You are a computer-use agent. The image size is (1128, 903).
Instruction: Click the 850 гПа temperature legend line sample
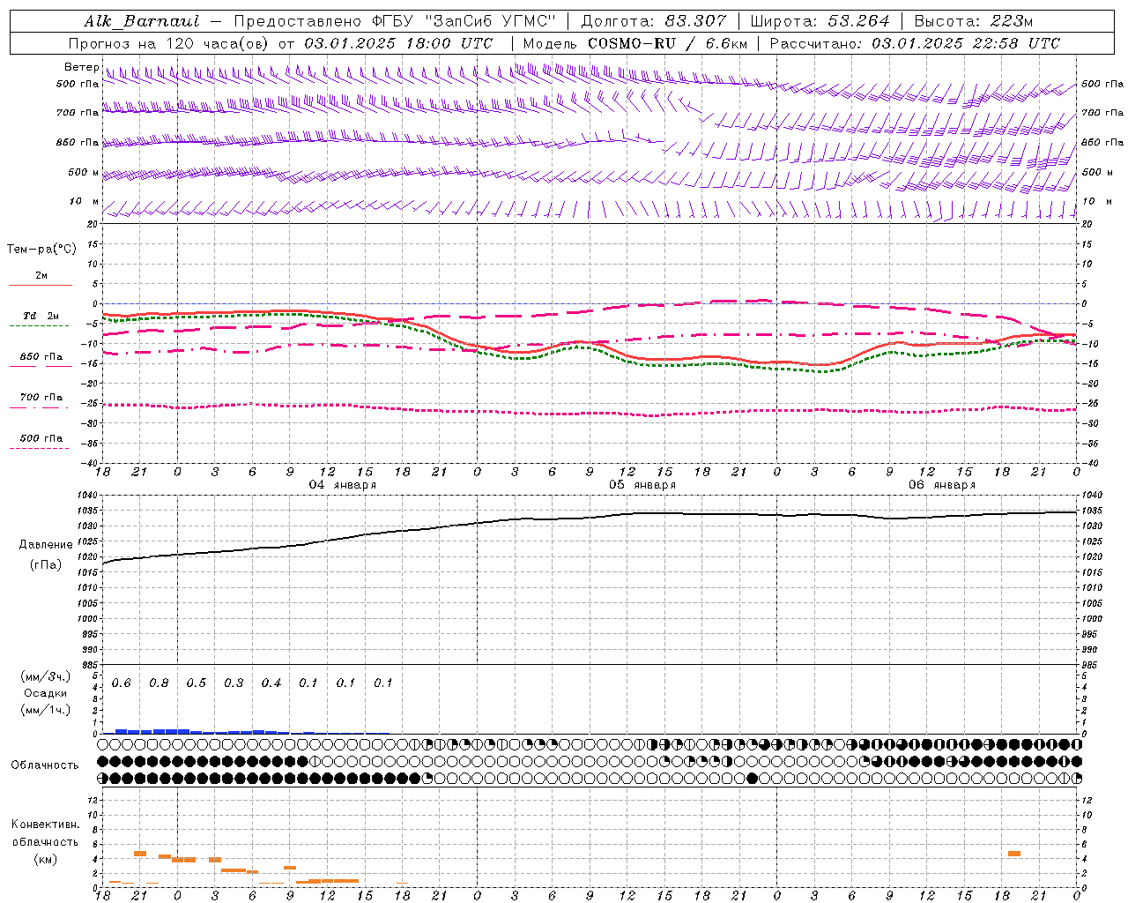tap(41, 366)
